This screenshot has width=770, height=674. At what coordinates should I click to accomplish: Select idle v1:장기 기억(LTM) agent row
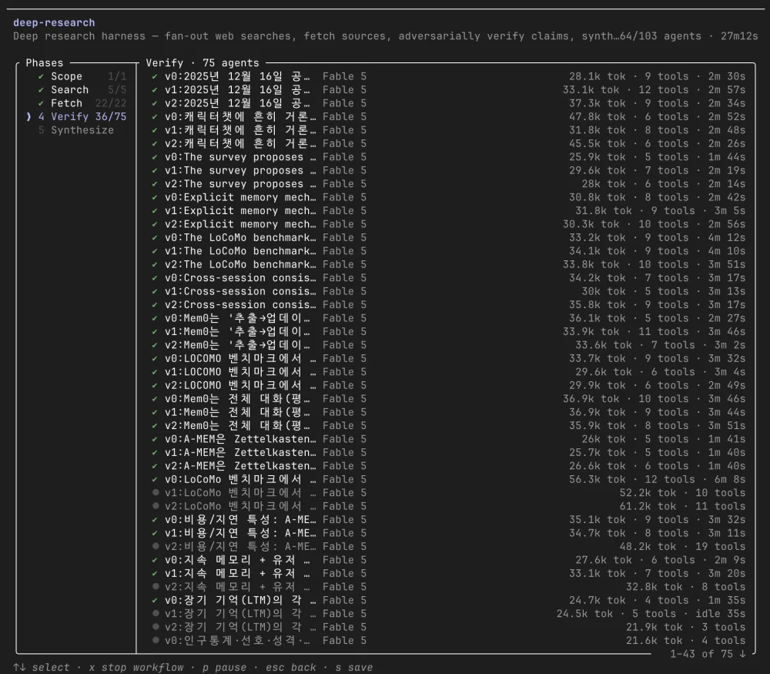coord(448,614)
